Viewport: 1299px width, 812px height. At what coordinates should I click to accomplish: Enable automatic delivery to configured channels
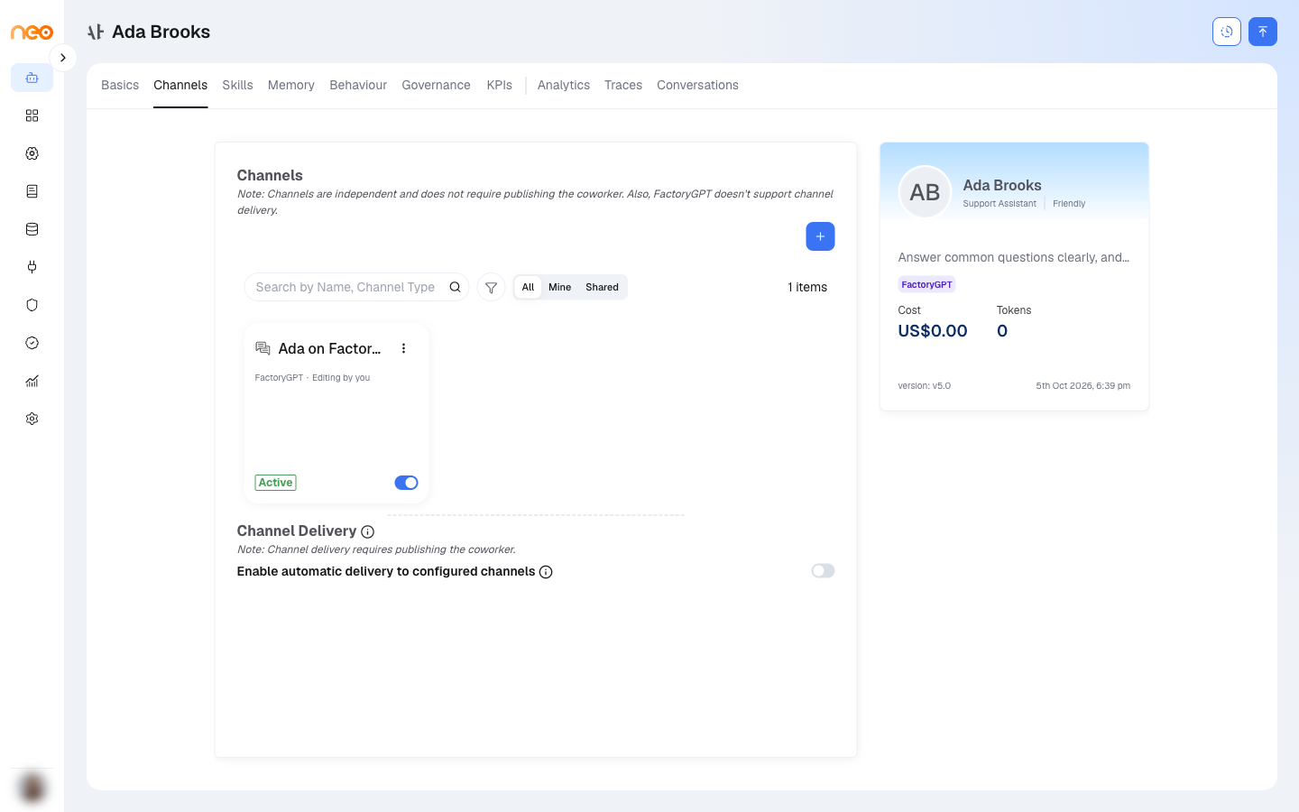click(x=823, y=571)
